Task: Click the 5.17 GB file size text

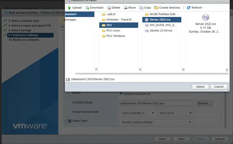Action: (206, 28)
